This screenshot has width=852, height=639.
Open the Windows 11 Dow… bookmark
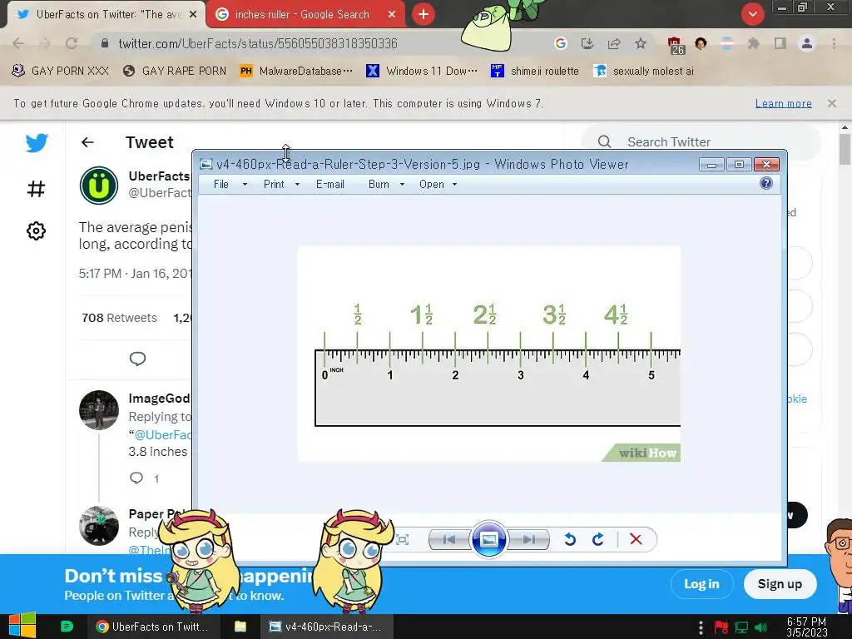(x=422, y=71)
